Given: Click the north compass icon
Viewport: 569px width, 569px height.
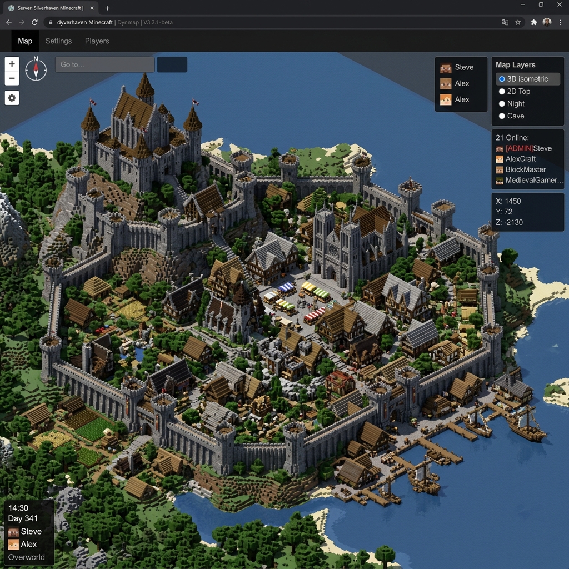Looking at the screenshot, I should (x=36, y=69).
